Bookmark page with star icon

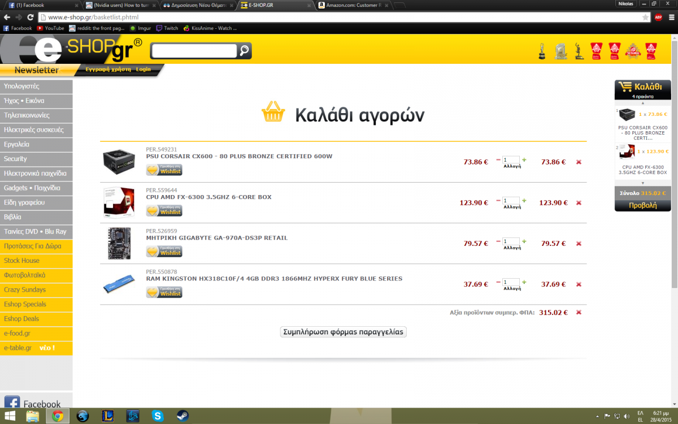645,18
